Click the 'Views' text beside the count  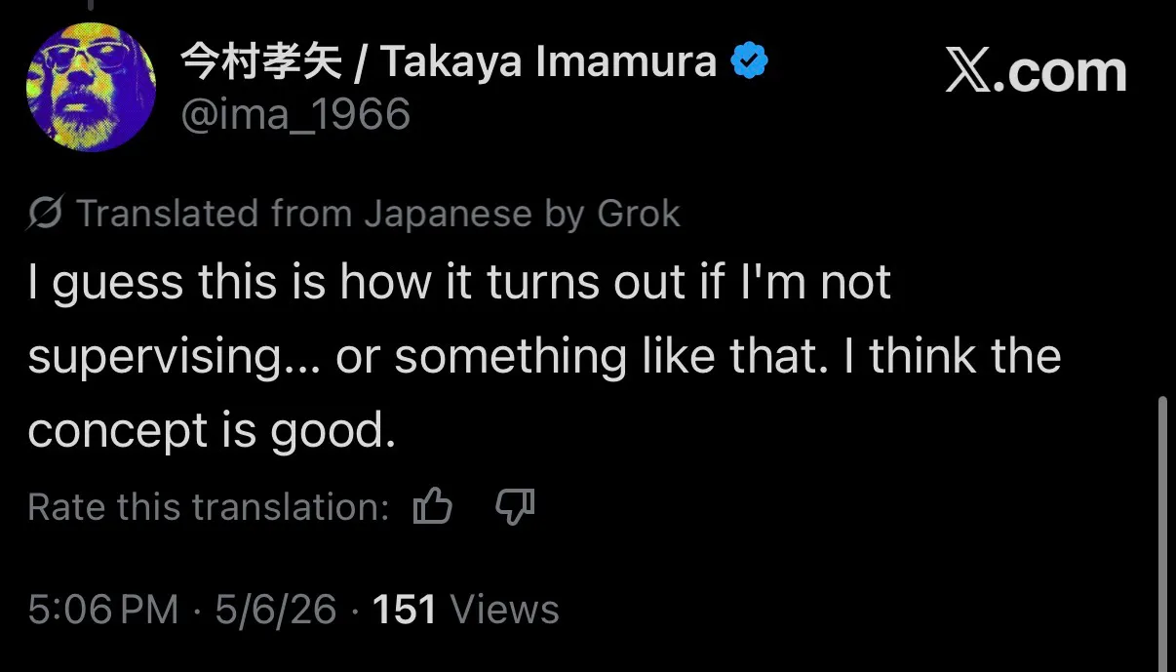click(x=505, y=610)
